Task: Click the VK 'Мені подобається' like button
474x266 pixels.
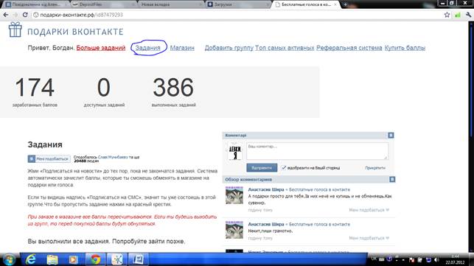Action: [x=49, y=158]
